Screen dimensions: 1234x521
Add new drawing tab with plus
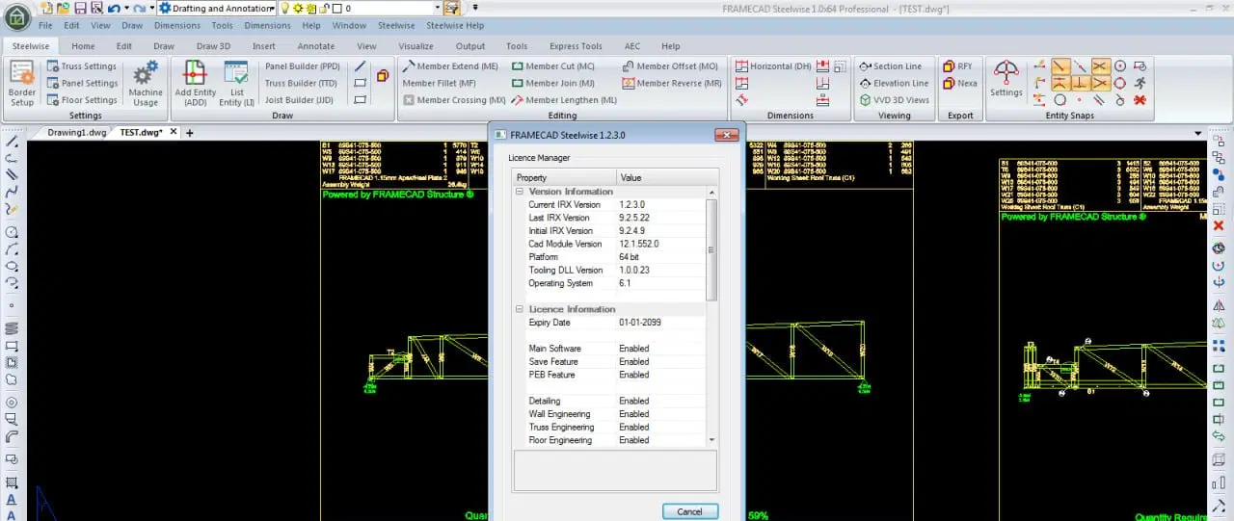pos(189,133)
